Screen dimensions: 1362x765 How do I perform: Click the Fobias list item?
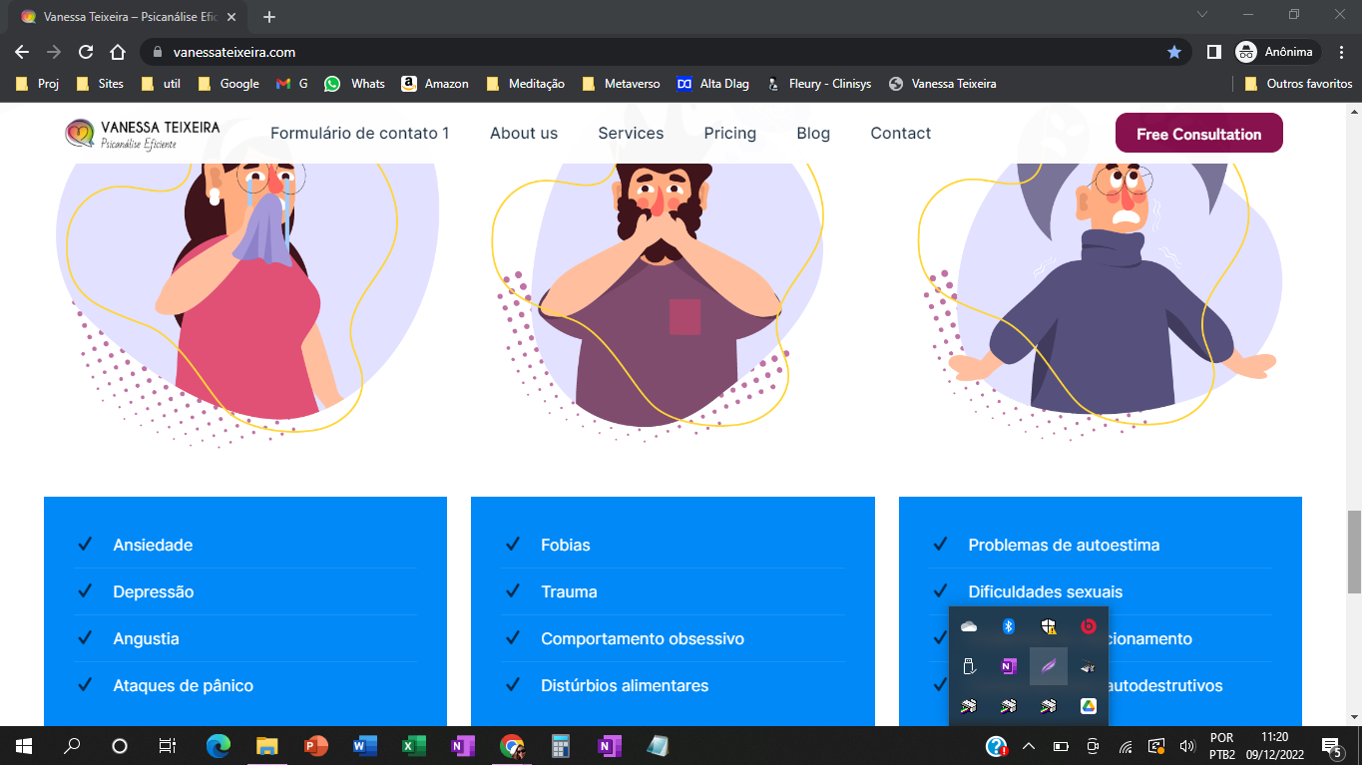tap(566, 545)
